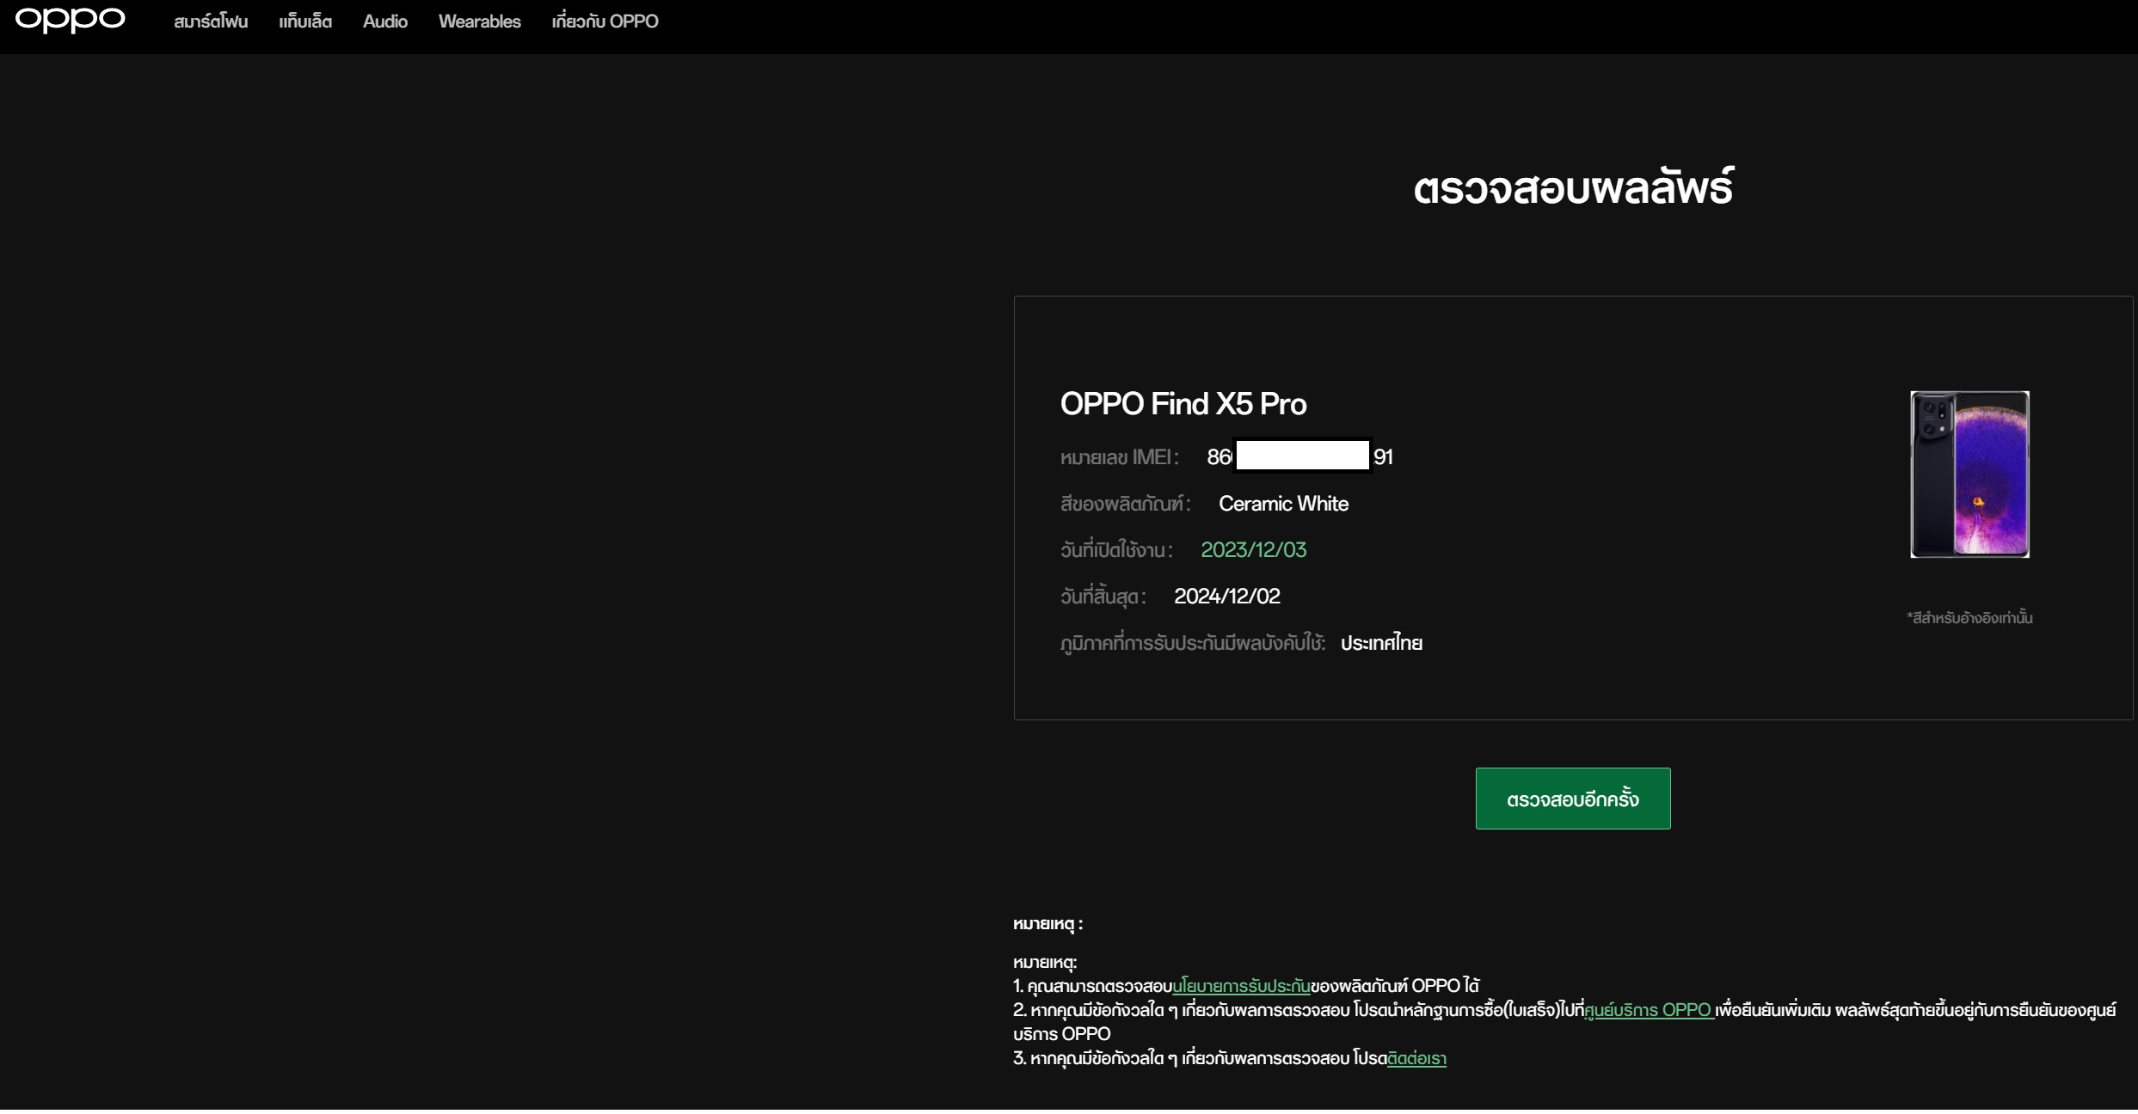Click the ประเทศไทย warranty region value

click(1381, 643)
